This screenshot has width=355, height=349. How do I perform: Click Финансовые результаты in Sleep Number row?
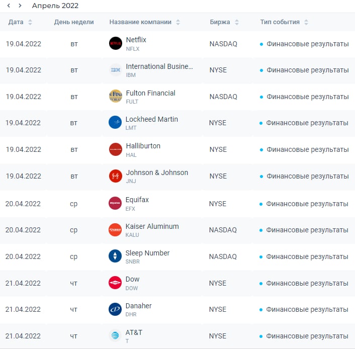pos(307,257)
